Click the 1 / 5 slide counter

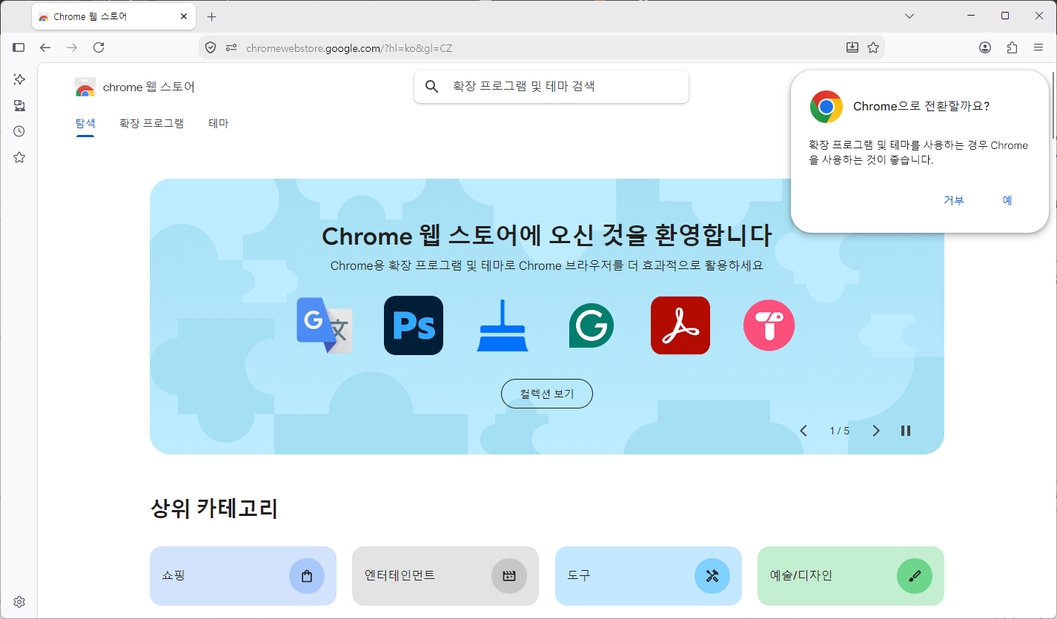[x=840, y=431]
